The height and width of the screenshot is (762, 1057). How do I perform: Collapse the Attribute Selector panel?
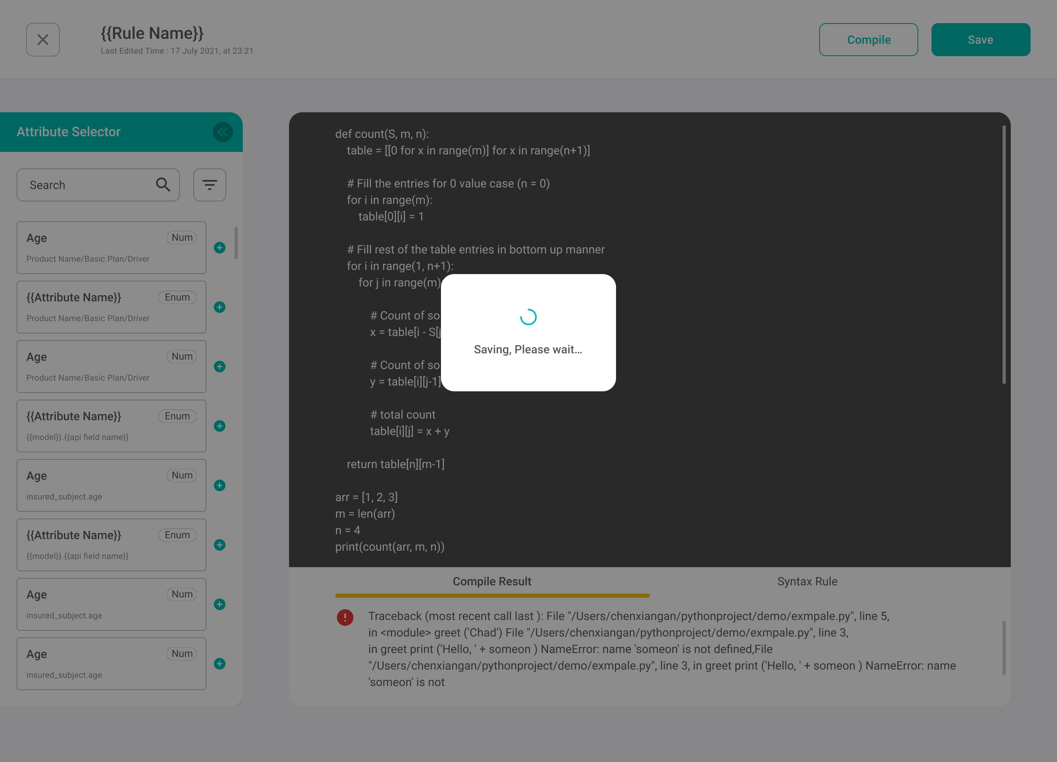point(222,133)
